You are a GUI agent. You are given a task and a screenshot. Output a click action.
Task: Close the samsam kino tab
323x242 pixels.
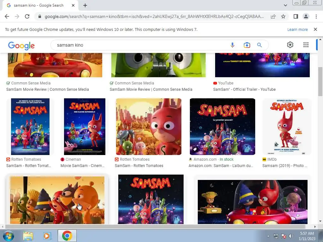tap(73, 6)
